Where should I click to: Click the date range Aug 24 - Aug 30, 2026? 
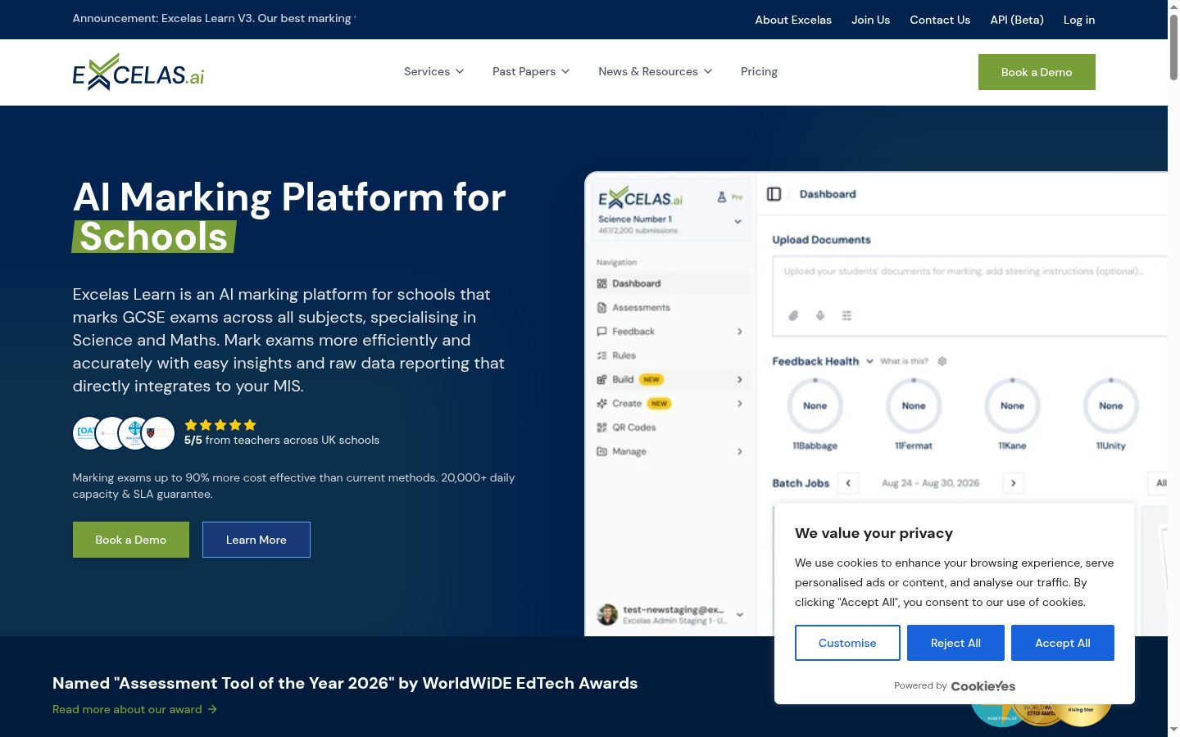931,483
